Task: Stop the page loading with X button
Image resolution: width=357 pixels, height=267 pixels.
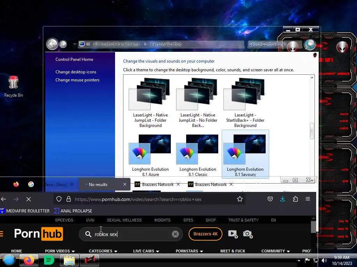Action: [29, 199]
